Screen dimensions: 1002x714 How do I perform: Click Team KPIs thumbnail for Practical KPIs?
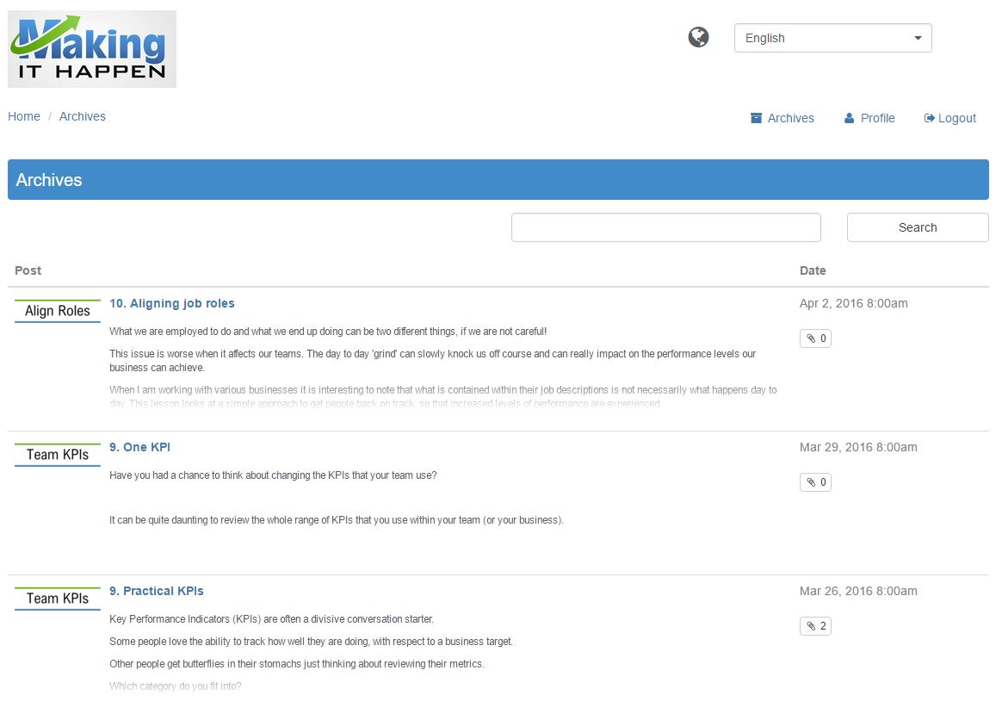[58, 599]
